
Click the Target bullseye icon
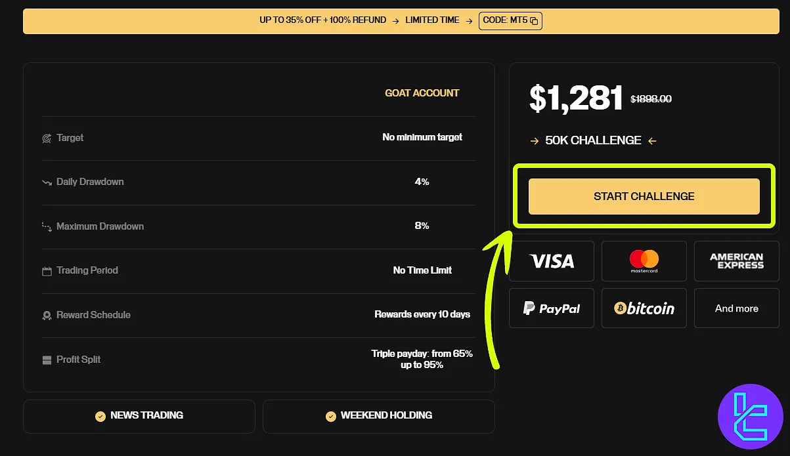(x=47, y=138)
